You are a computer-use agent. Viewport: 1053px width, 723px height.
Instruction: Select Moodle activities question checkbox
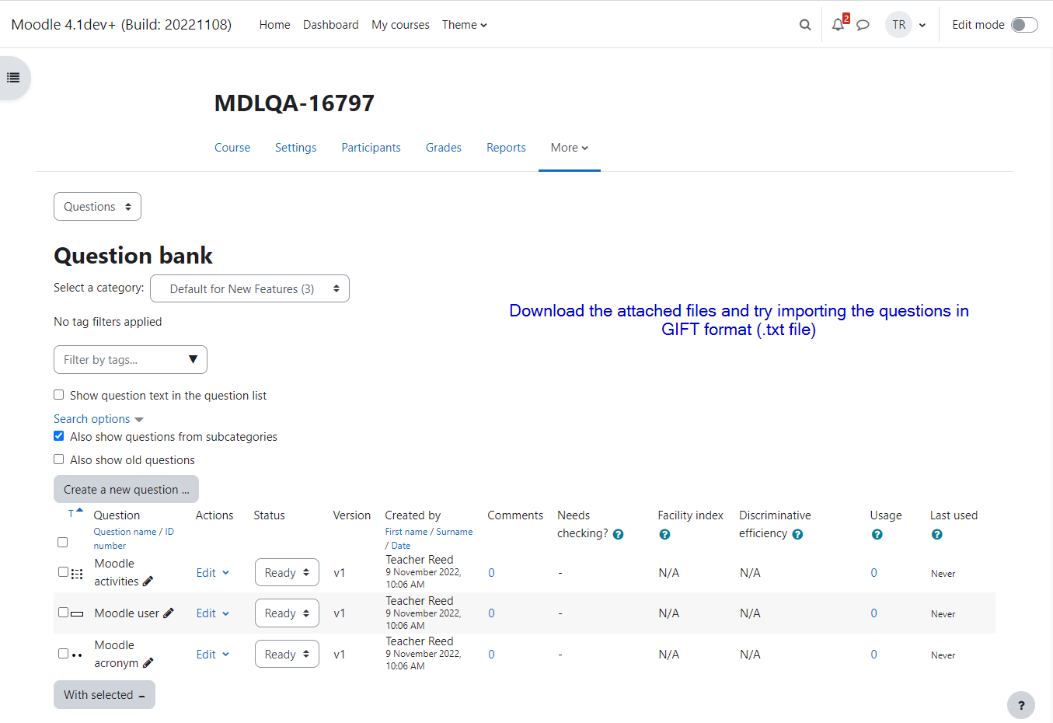(63, 572)
